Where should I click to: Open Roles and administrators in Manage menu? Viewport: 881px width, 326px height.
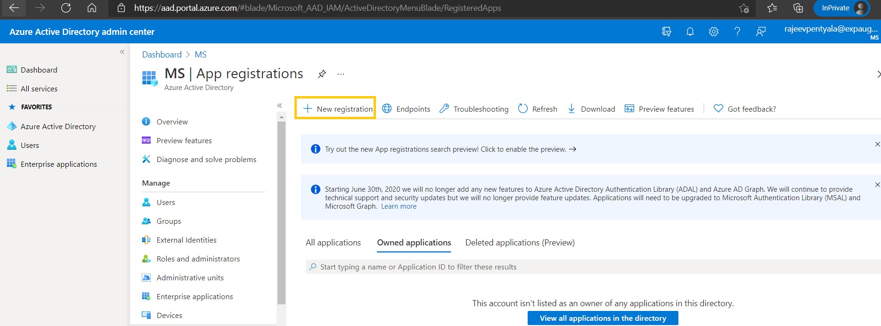198,259
